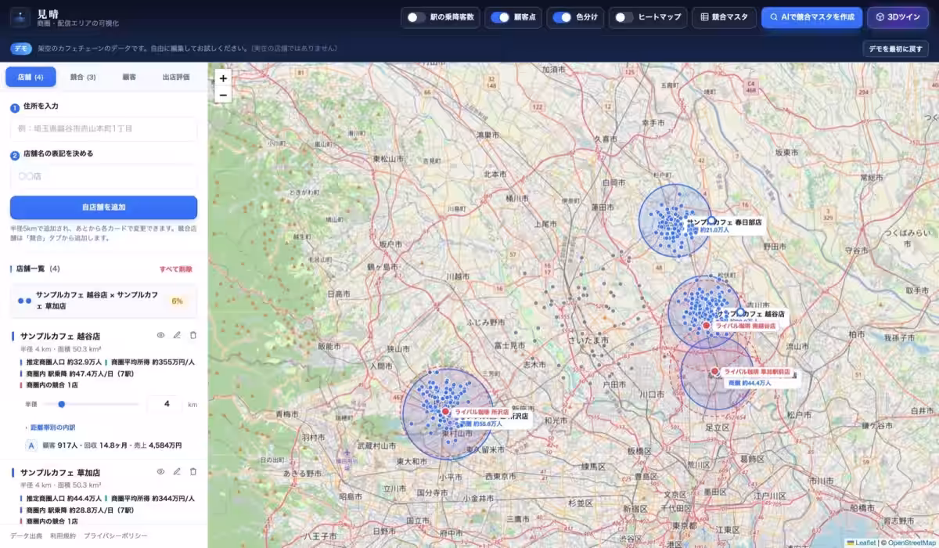Screen dimensions: 939x548
Task: Open the 出店評価 tab
Action: 176,77
